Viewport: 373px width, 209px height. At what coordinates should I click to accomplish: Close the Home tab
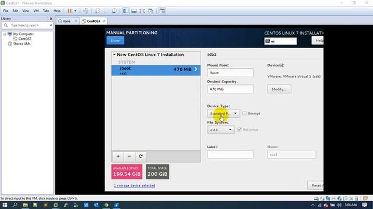[x=76, y=21]
